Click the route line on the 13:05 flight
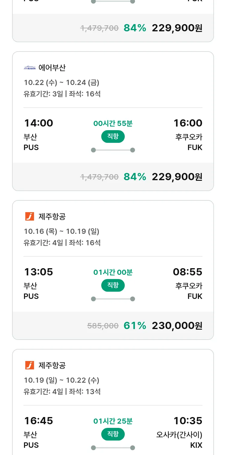Screen dimensions: 226x455 pos(113,299)
